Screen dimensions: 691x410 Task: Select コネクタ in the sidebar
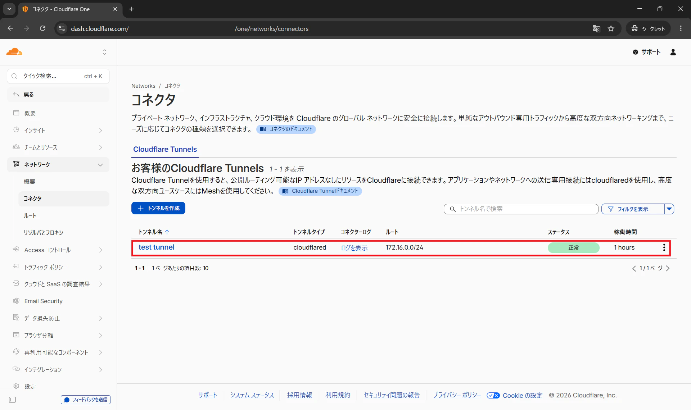[x=64, y=199]
